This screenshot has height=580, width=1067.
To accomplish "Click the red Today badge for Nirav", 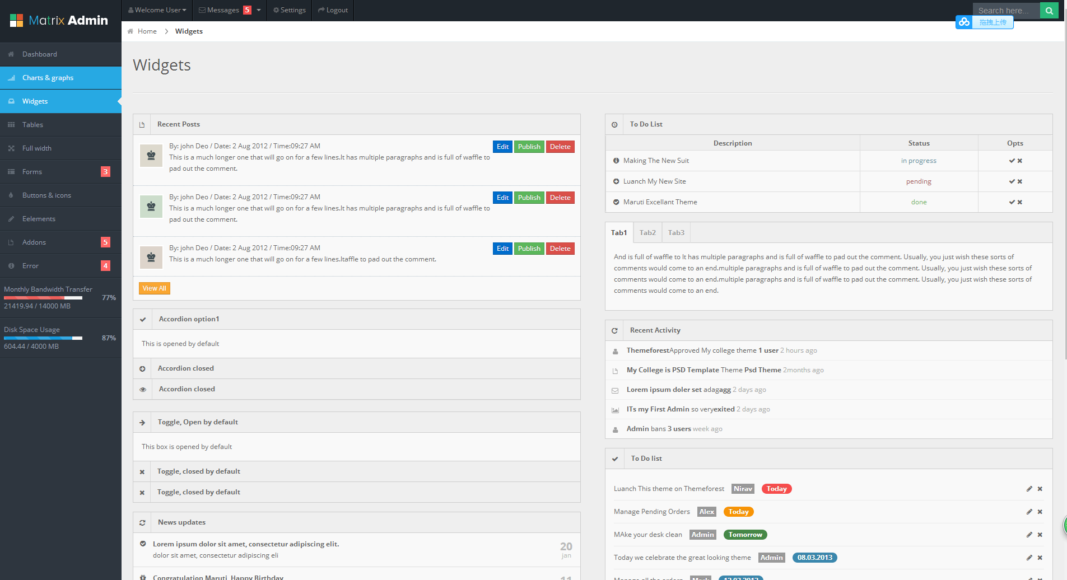I will coord(776,489).
